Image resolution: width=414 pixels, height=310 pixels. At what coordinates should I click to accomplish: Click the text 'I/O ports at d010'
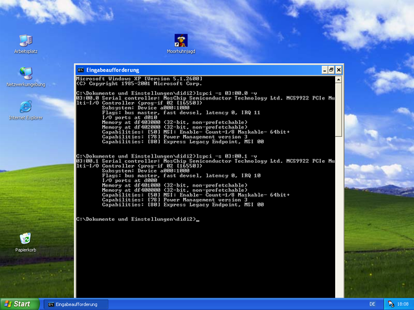click(x=129, y=118)
